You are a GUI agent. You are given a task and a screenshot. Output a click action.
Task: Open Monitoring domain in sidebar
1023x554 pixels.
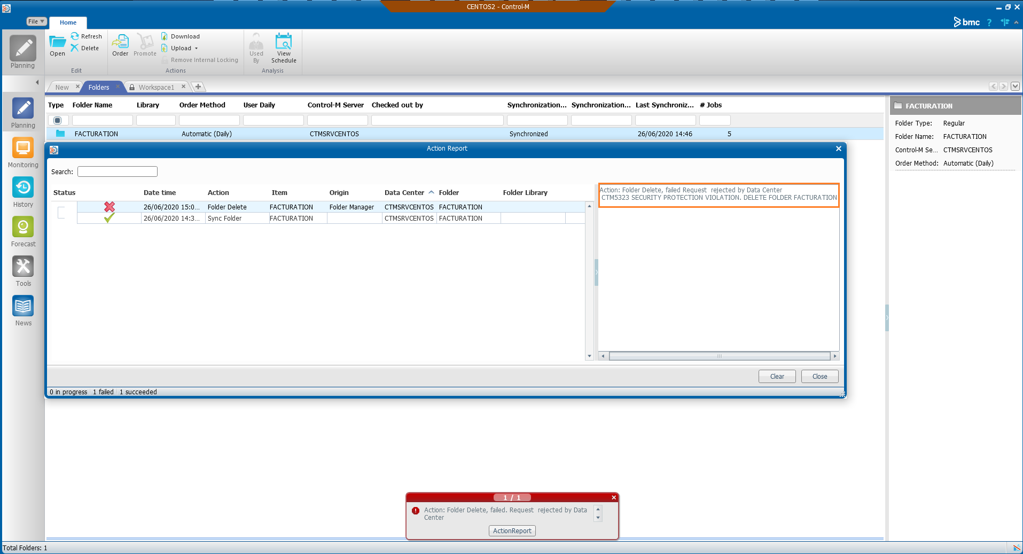click(x=23, y=153)
